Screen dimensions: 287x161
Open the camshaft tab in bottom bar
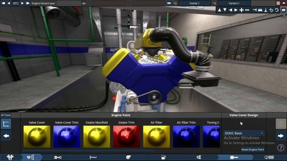[93, 157]
